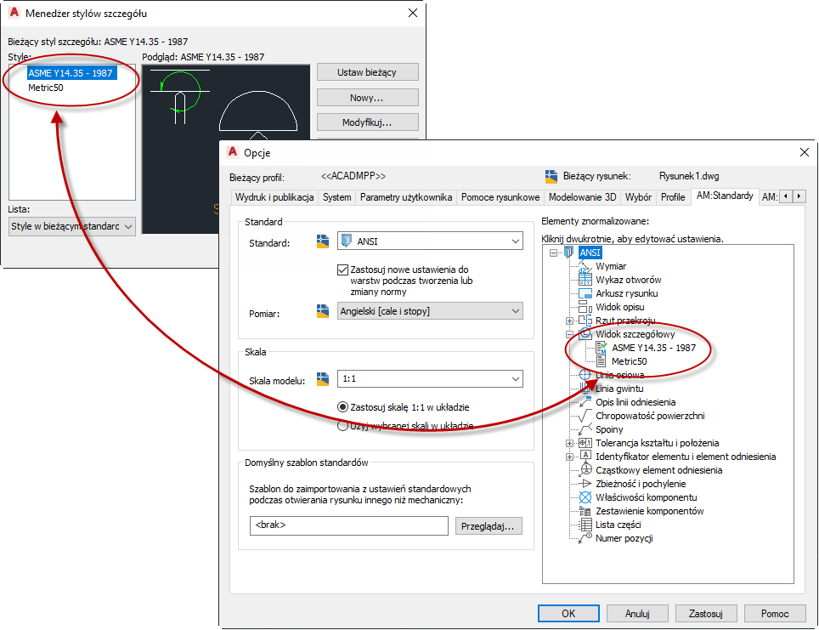Open the Standard ANSI dropdown
This screenshot has height=630, width=819.
pyautogui.click(x=430, y=241)
